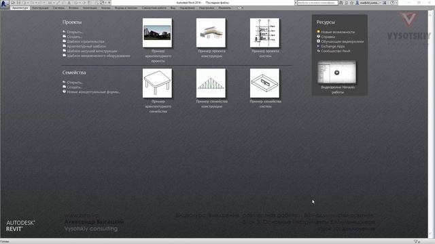Image resolution: width=435 pixels, height=244 pixels.
Task: Open the Exchange Apps X icon in title bar
Action: point(385,3)
